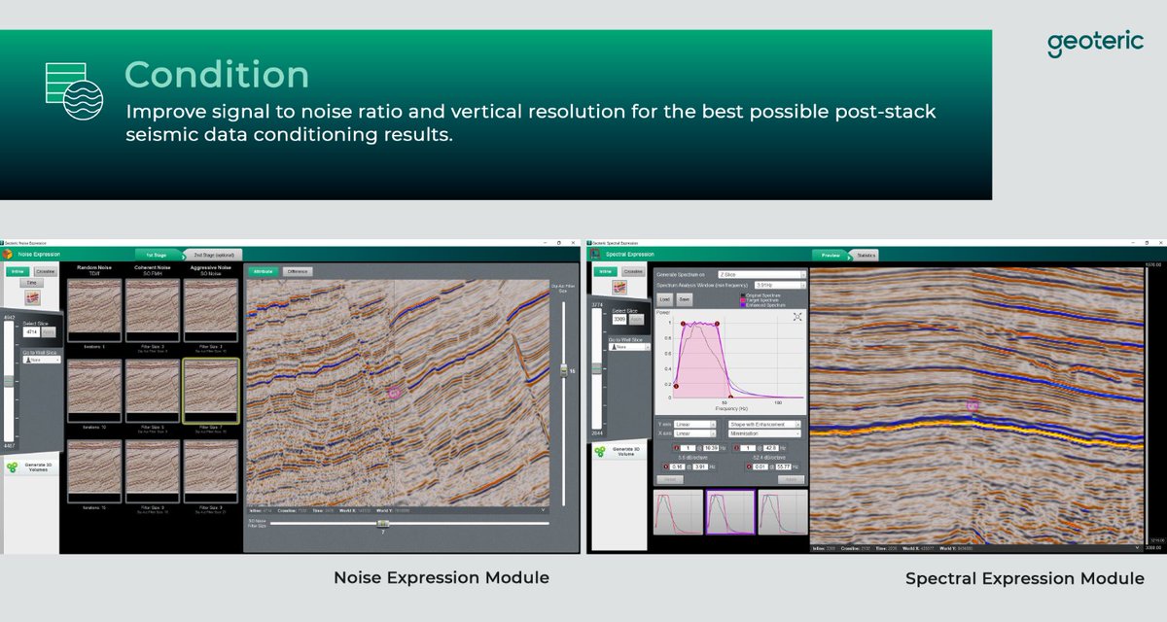Select Inline orientation in Spectral Expression
Viewport: 1167px width, 622px height.
605,271
